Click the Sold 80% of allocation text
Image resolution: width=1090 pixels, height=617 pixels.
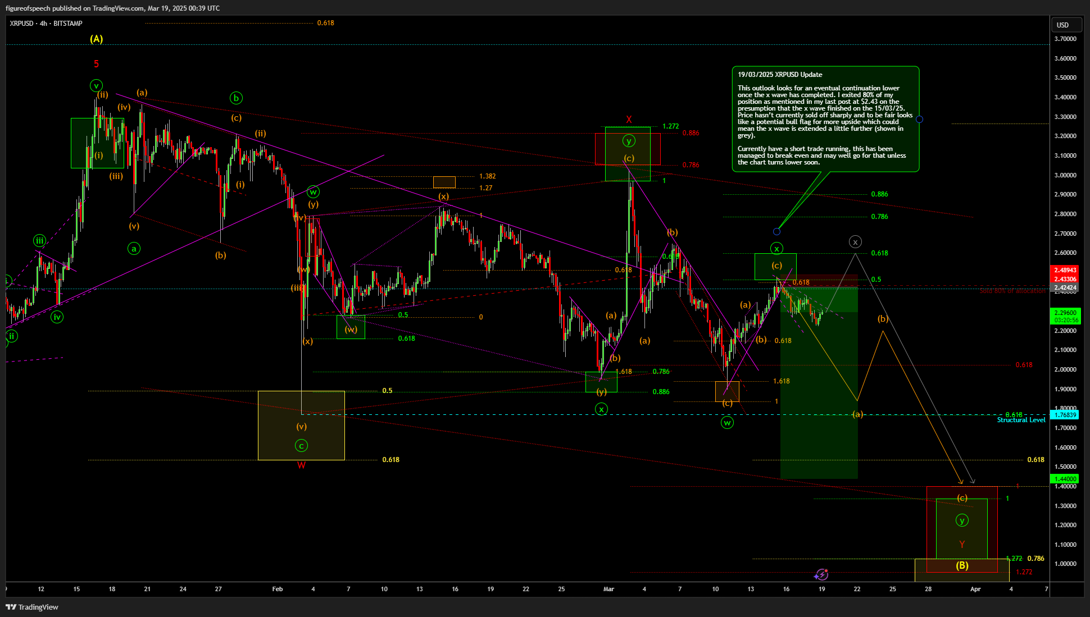point(1012,291)
